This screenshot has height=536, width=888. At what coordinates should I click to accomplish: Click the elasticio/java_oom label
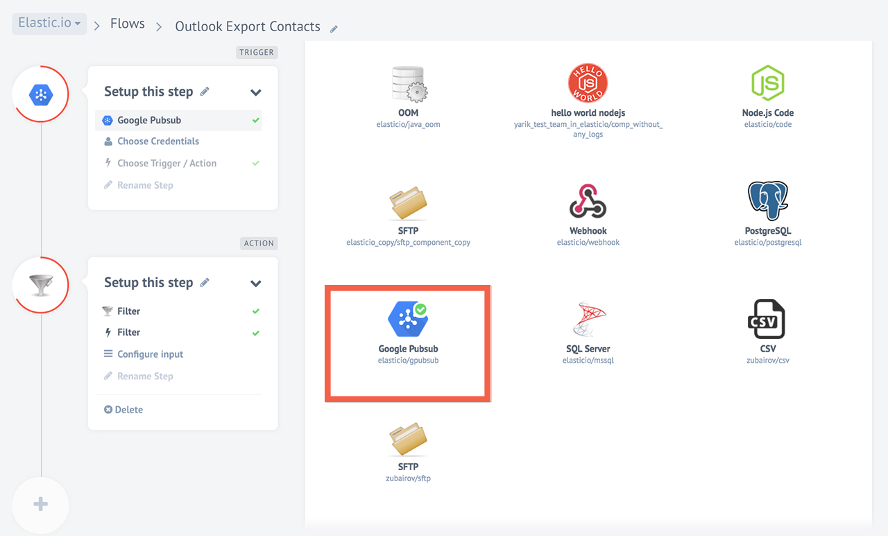coord(409,125)
